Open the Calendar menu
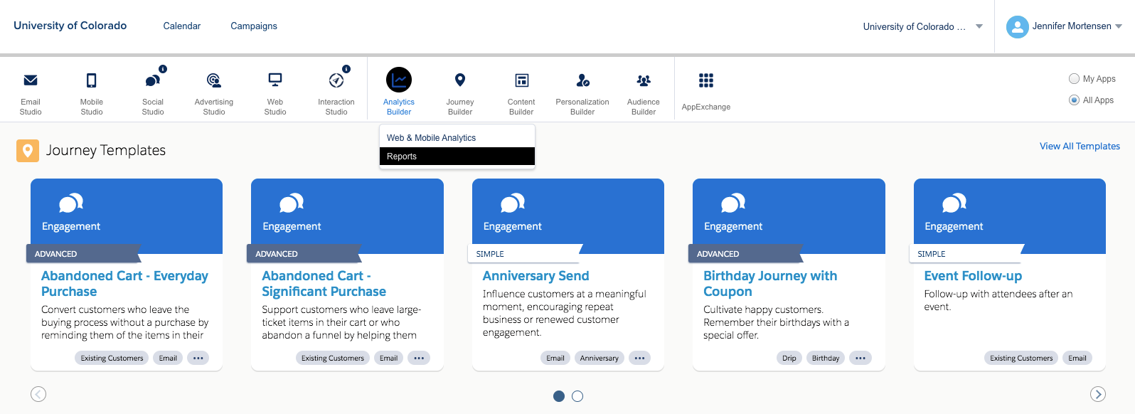 182,26
